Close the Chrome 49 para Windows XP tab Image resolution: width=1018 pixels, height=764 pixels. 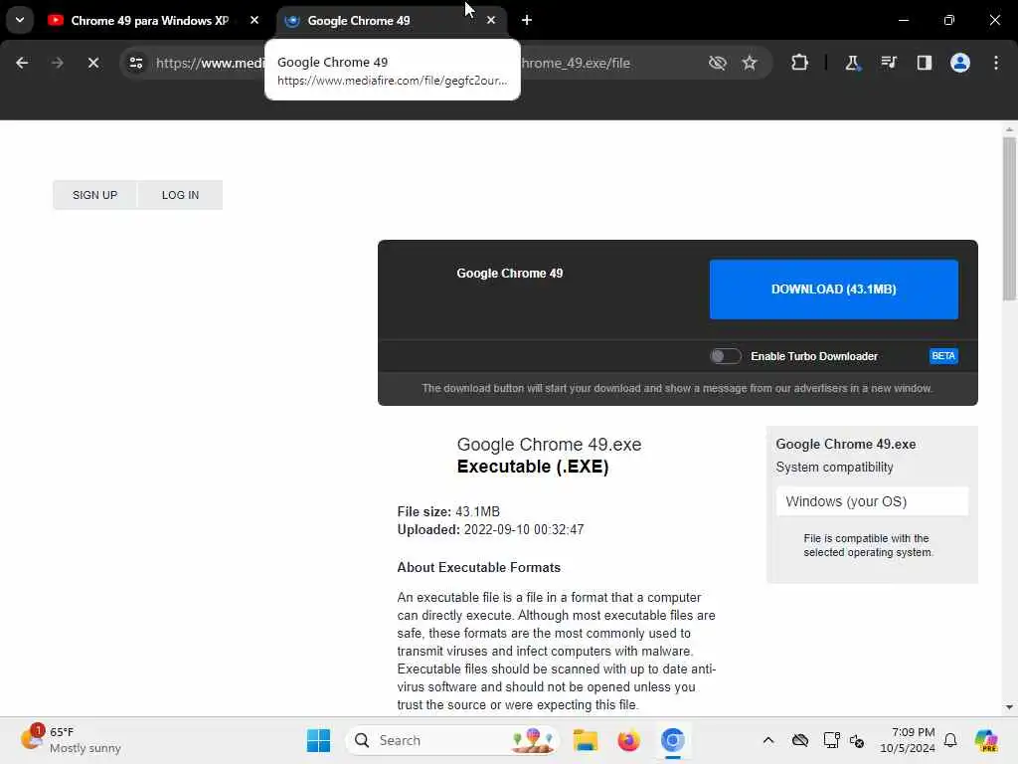(254, 21)
